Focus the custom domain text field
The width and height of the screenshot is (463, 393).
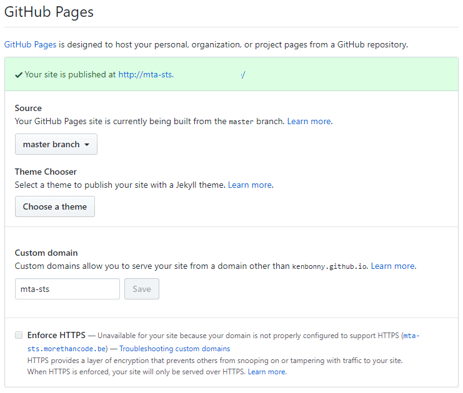[x=67, y=289]
